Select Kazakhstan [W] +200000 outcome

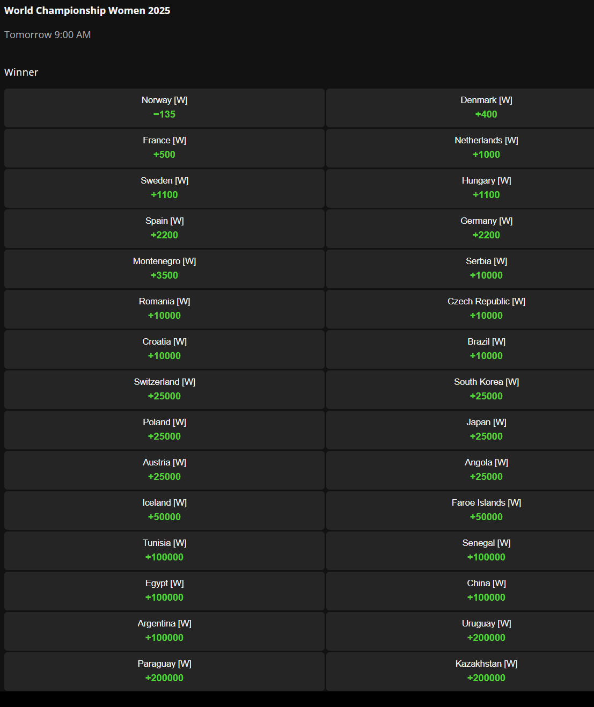click(x=486, y=672)
